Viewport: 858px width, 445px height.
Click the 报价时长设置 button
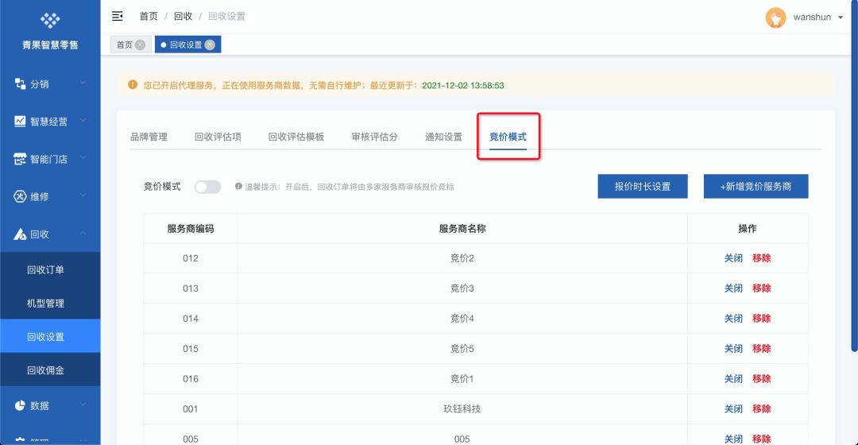tap(643, 186)
